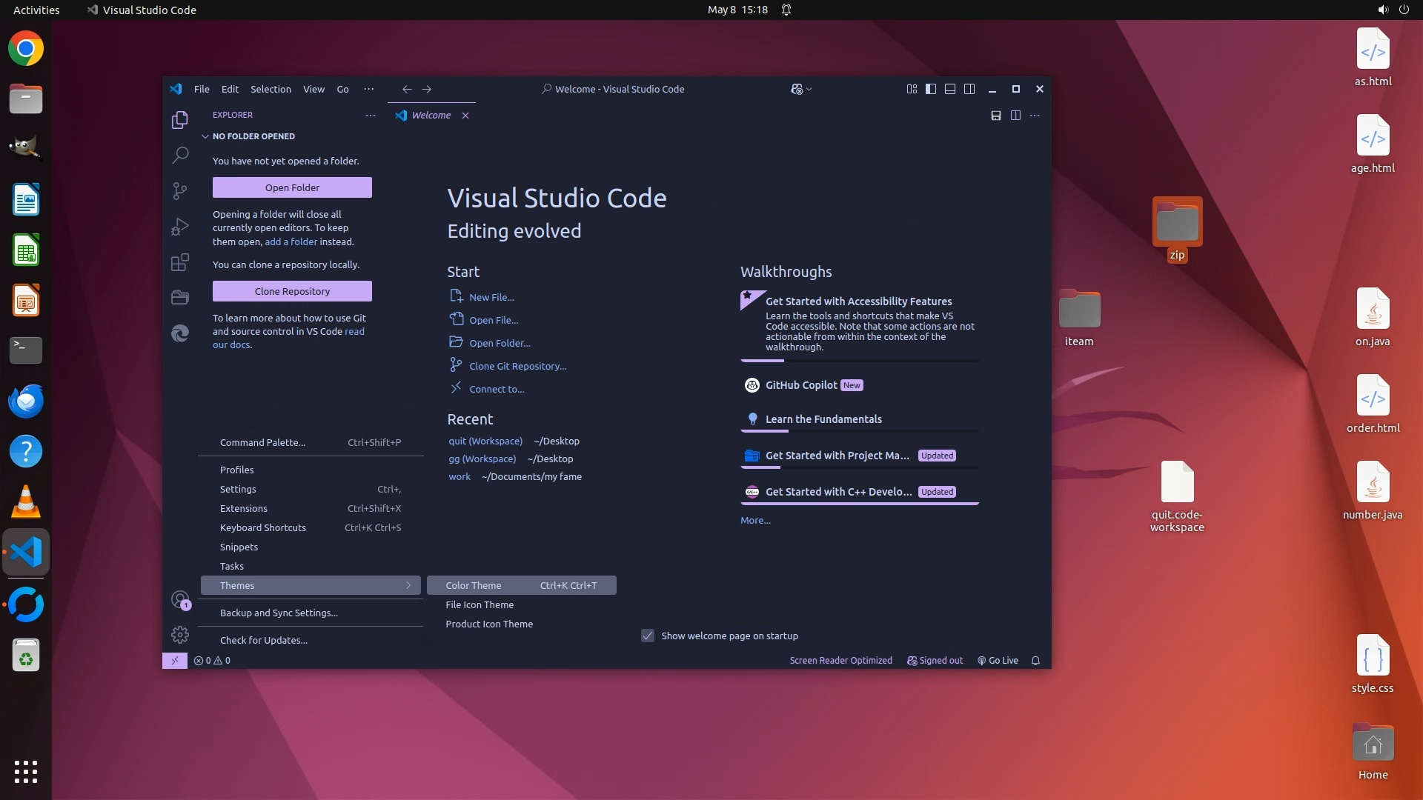Open the quit (Workspace) recent link
1423x800 pixels.
coord(485,441)
